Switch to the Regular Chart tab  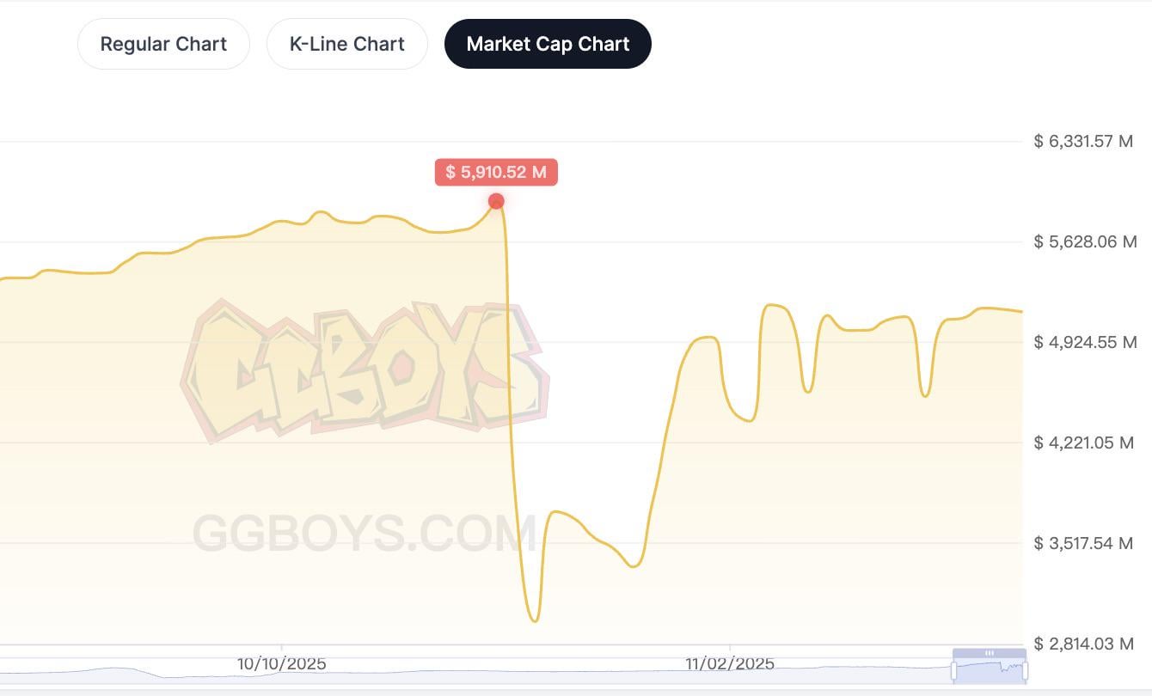[x=163, y=44]
